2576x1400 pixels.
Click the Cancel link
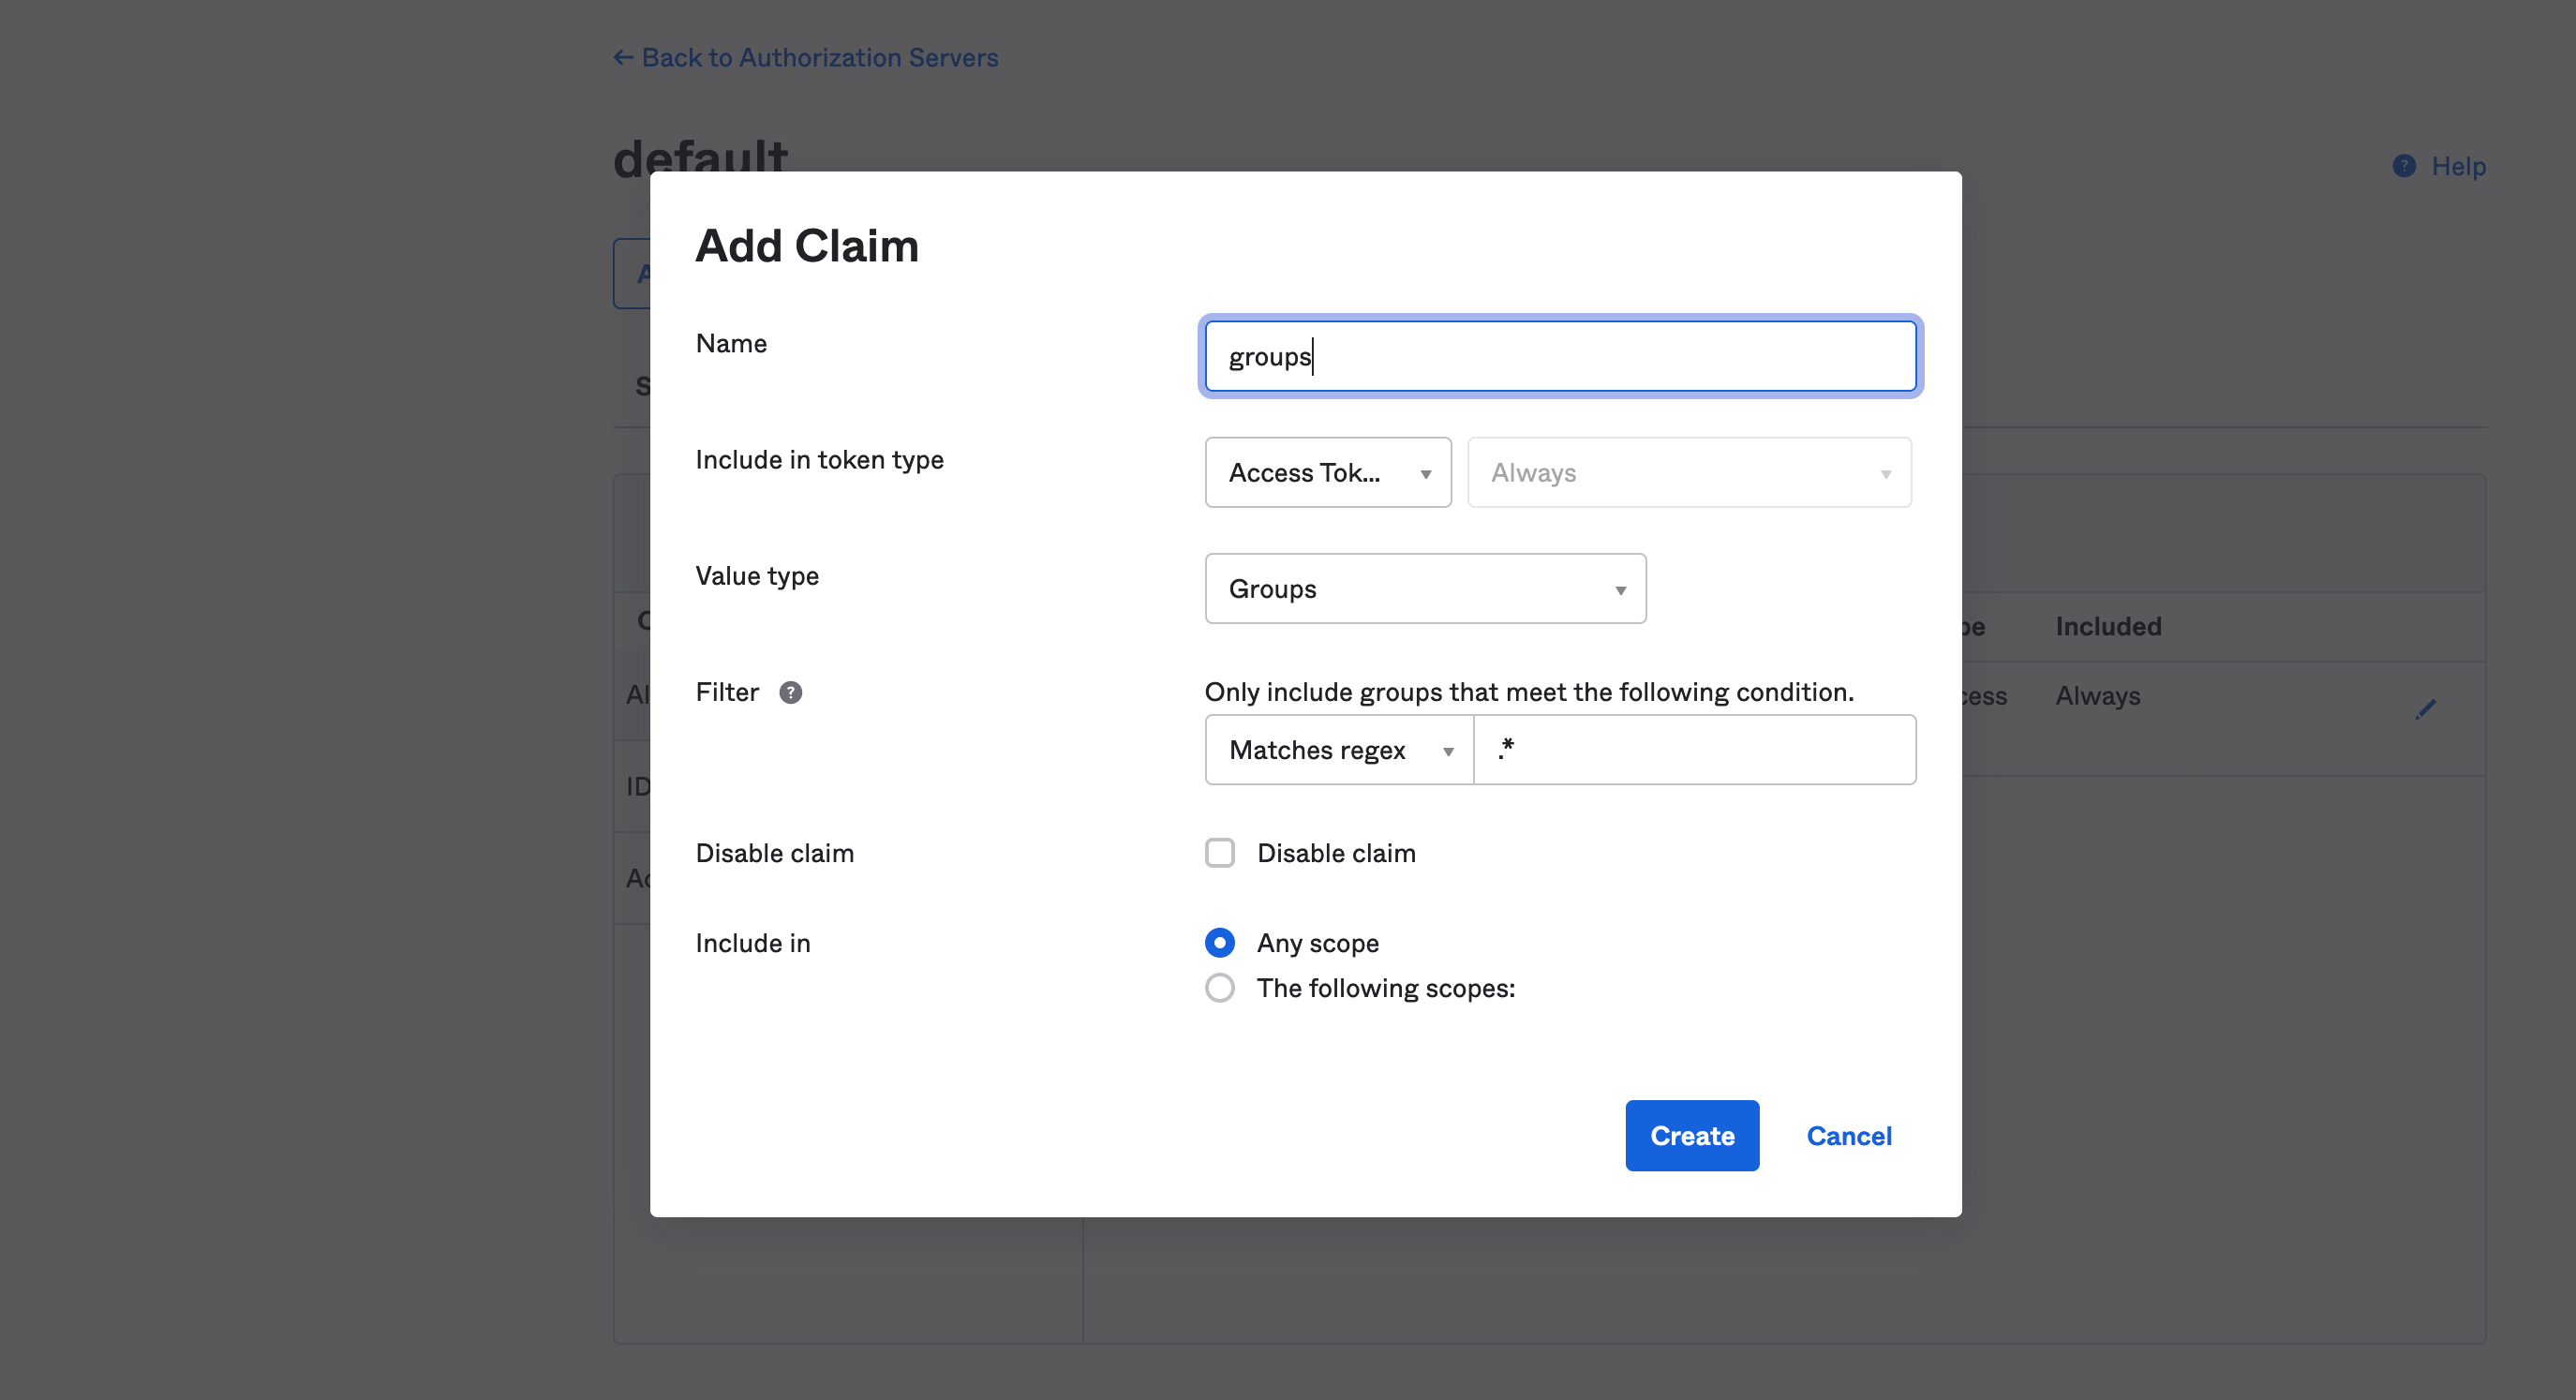(x=1848, y=1136)
